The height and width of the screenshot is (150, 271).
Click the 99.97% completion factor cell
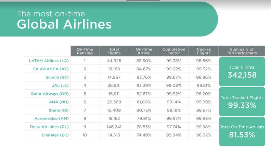[x=173, y=118]
